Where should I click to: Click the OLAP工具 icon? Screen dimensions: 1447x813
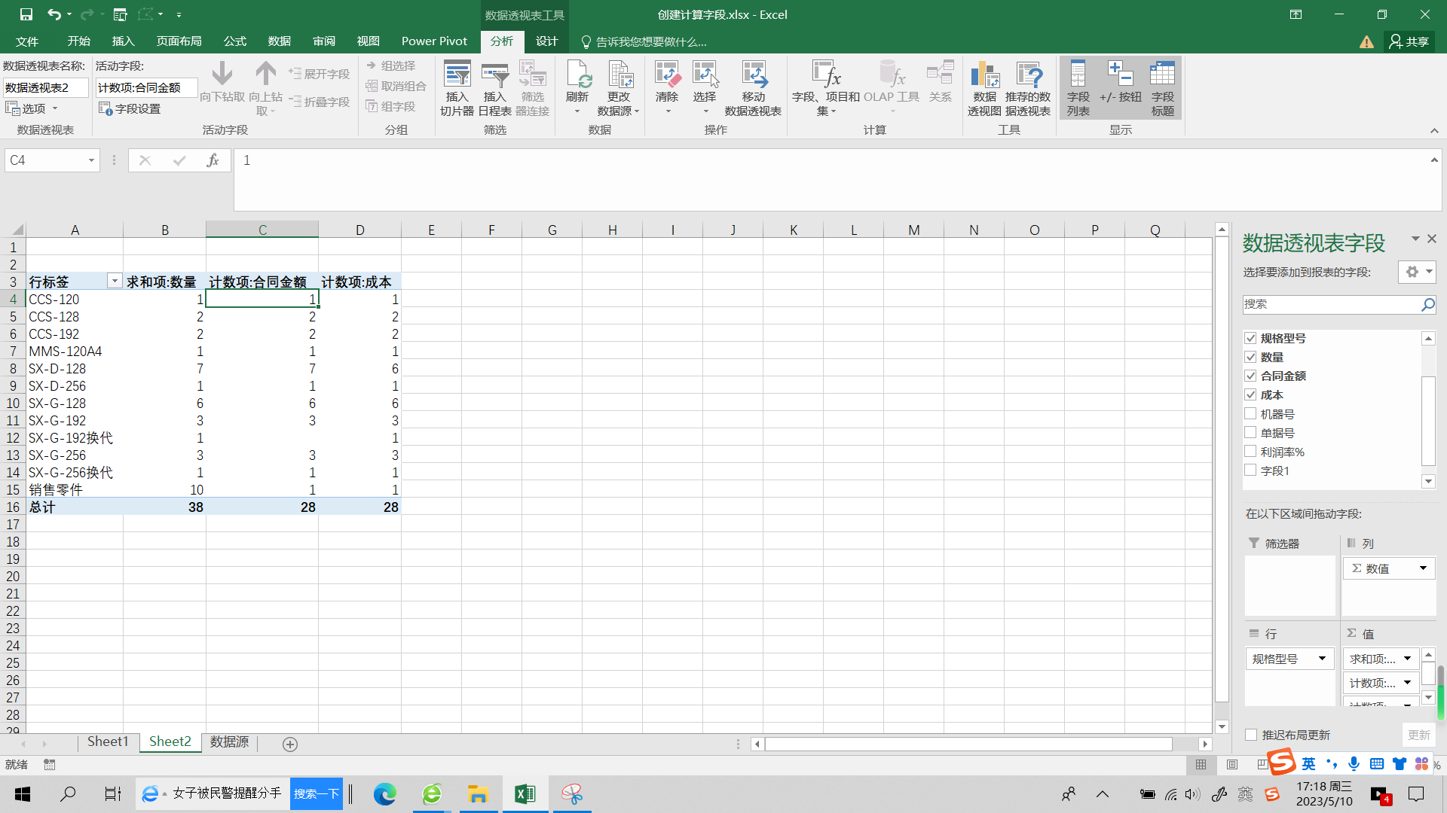coord(892,87)
